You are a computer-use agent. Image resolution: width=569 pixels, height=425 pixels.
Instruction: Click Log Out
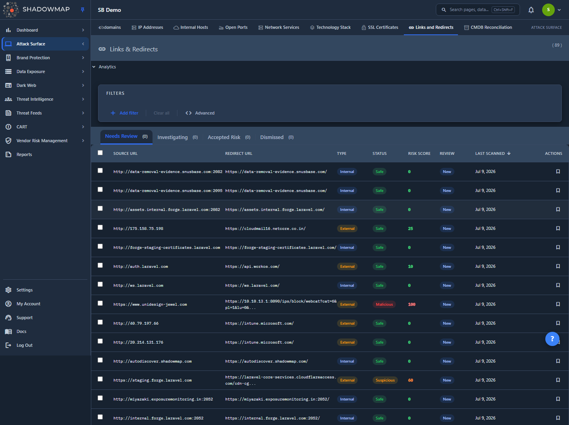click(x=45, y=345)
